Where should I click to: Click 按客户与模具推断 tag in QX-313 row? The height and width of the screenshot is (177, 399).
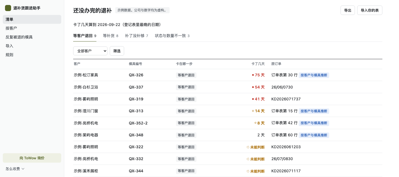point(314,111)
